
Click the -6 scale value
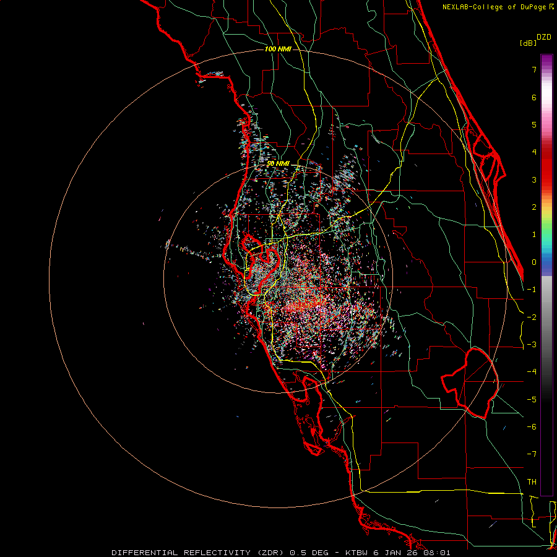(532, 426)
